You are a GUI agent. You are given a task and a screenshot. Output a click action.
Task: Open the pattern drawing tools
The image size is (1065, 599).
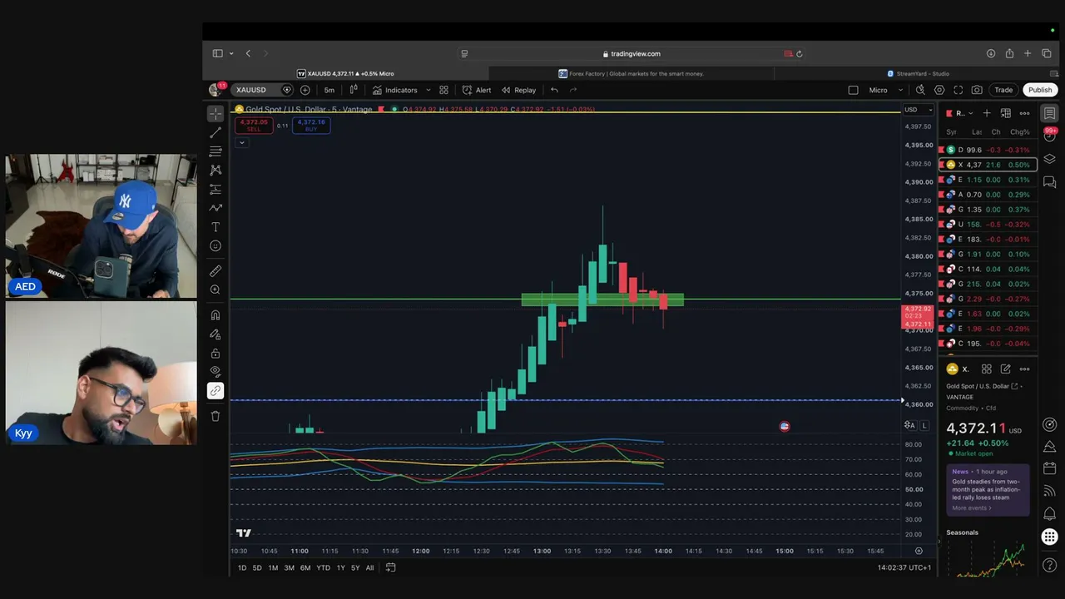click(215, 170)
